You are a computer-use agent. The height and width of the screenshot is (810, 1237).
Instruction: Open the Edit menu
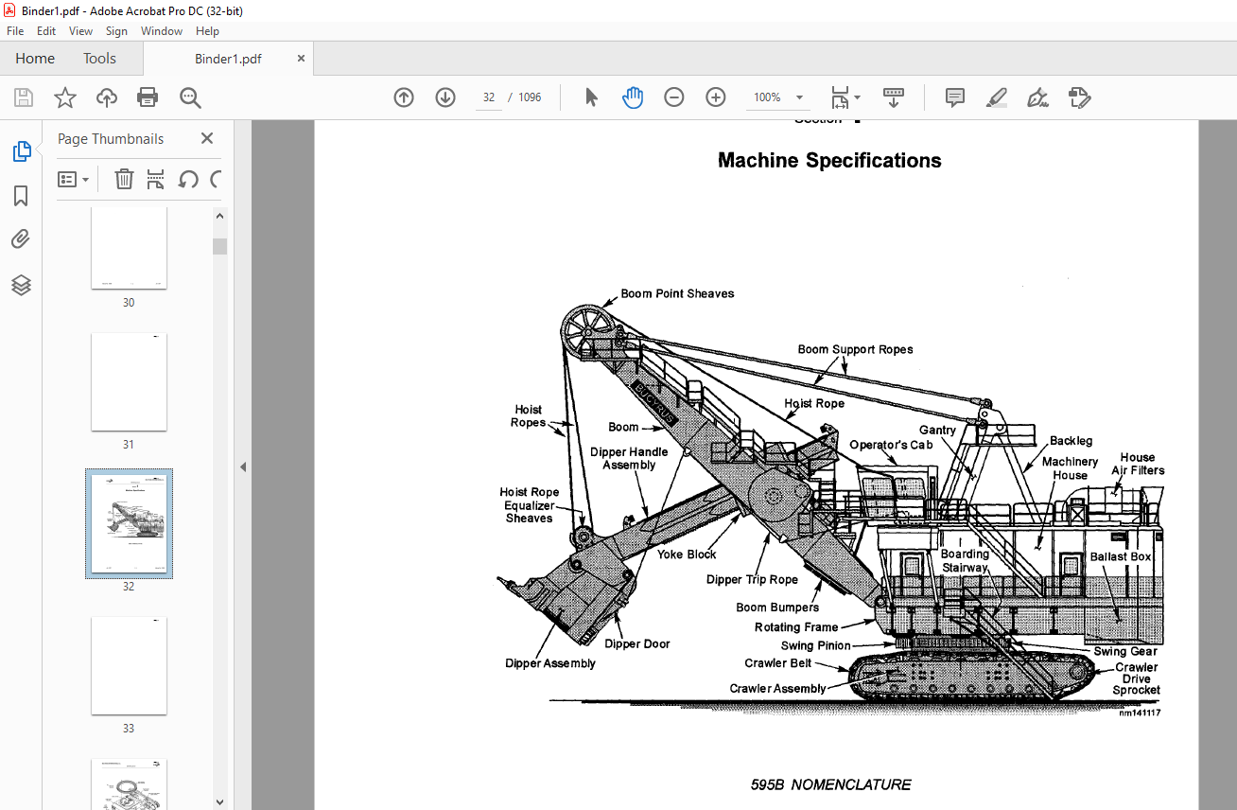(46, 31)
